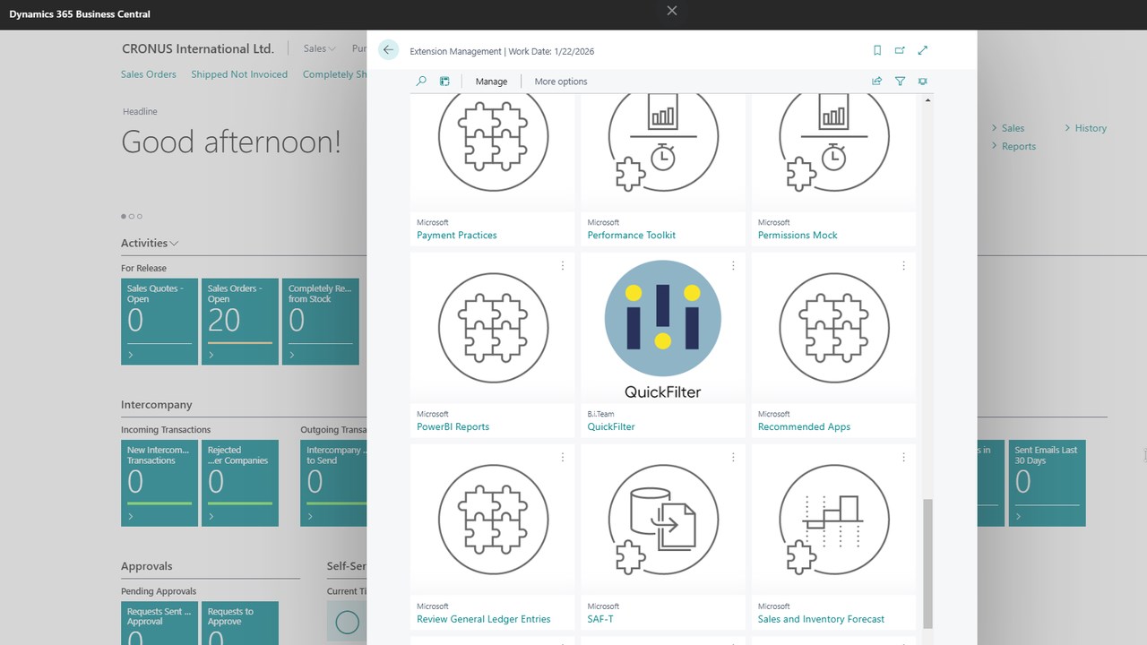
Task: Open the Intercompany to Send tile
Action: (x=333, y=483)
